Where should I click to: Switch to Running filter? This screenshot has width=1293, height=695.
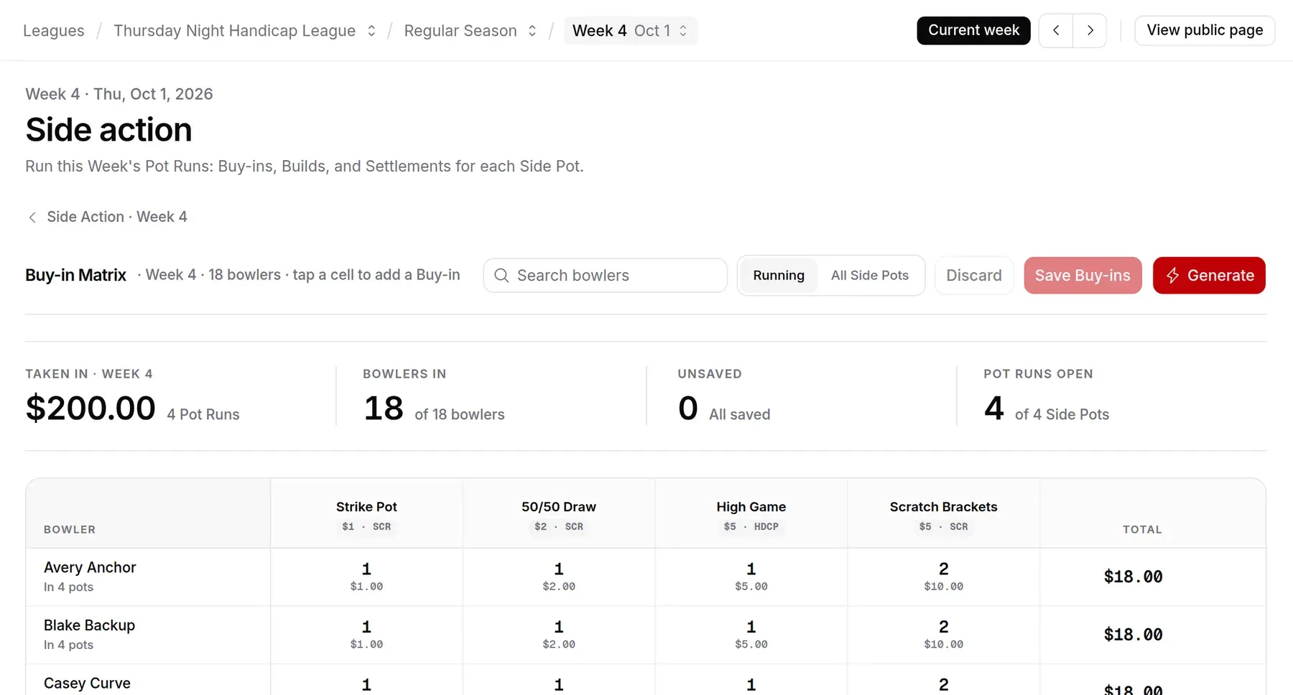click(x=779, y=276)
